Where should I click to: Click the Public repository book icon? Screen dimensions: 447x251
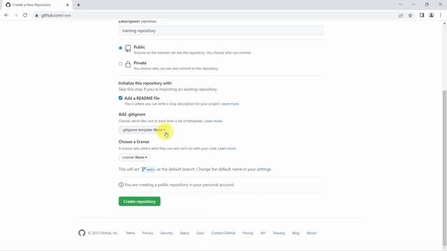point(128,48)
